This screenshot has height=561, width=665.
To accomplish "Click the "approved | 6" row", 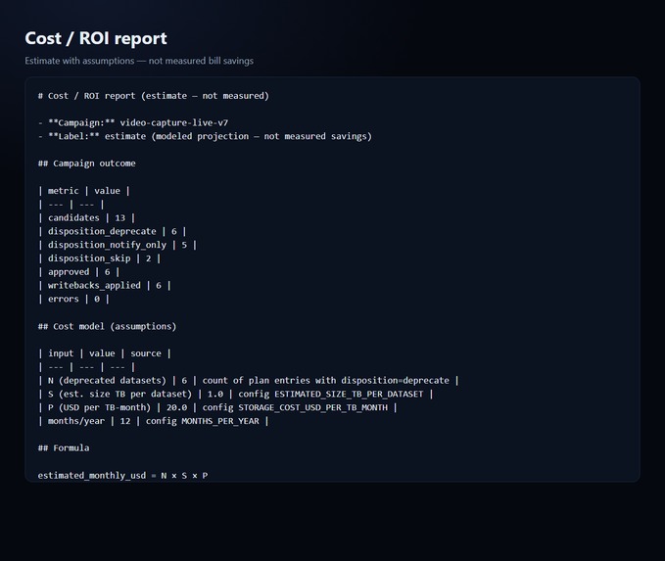I will (x=79, y=272).
